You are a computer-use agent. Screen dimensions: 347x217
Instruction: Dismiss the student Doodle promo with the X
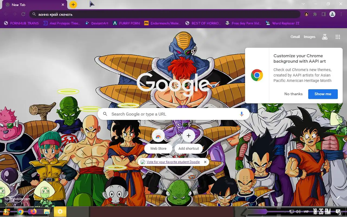point(205,162)
